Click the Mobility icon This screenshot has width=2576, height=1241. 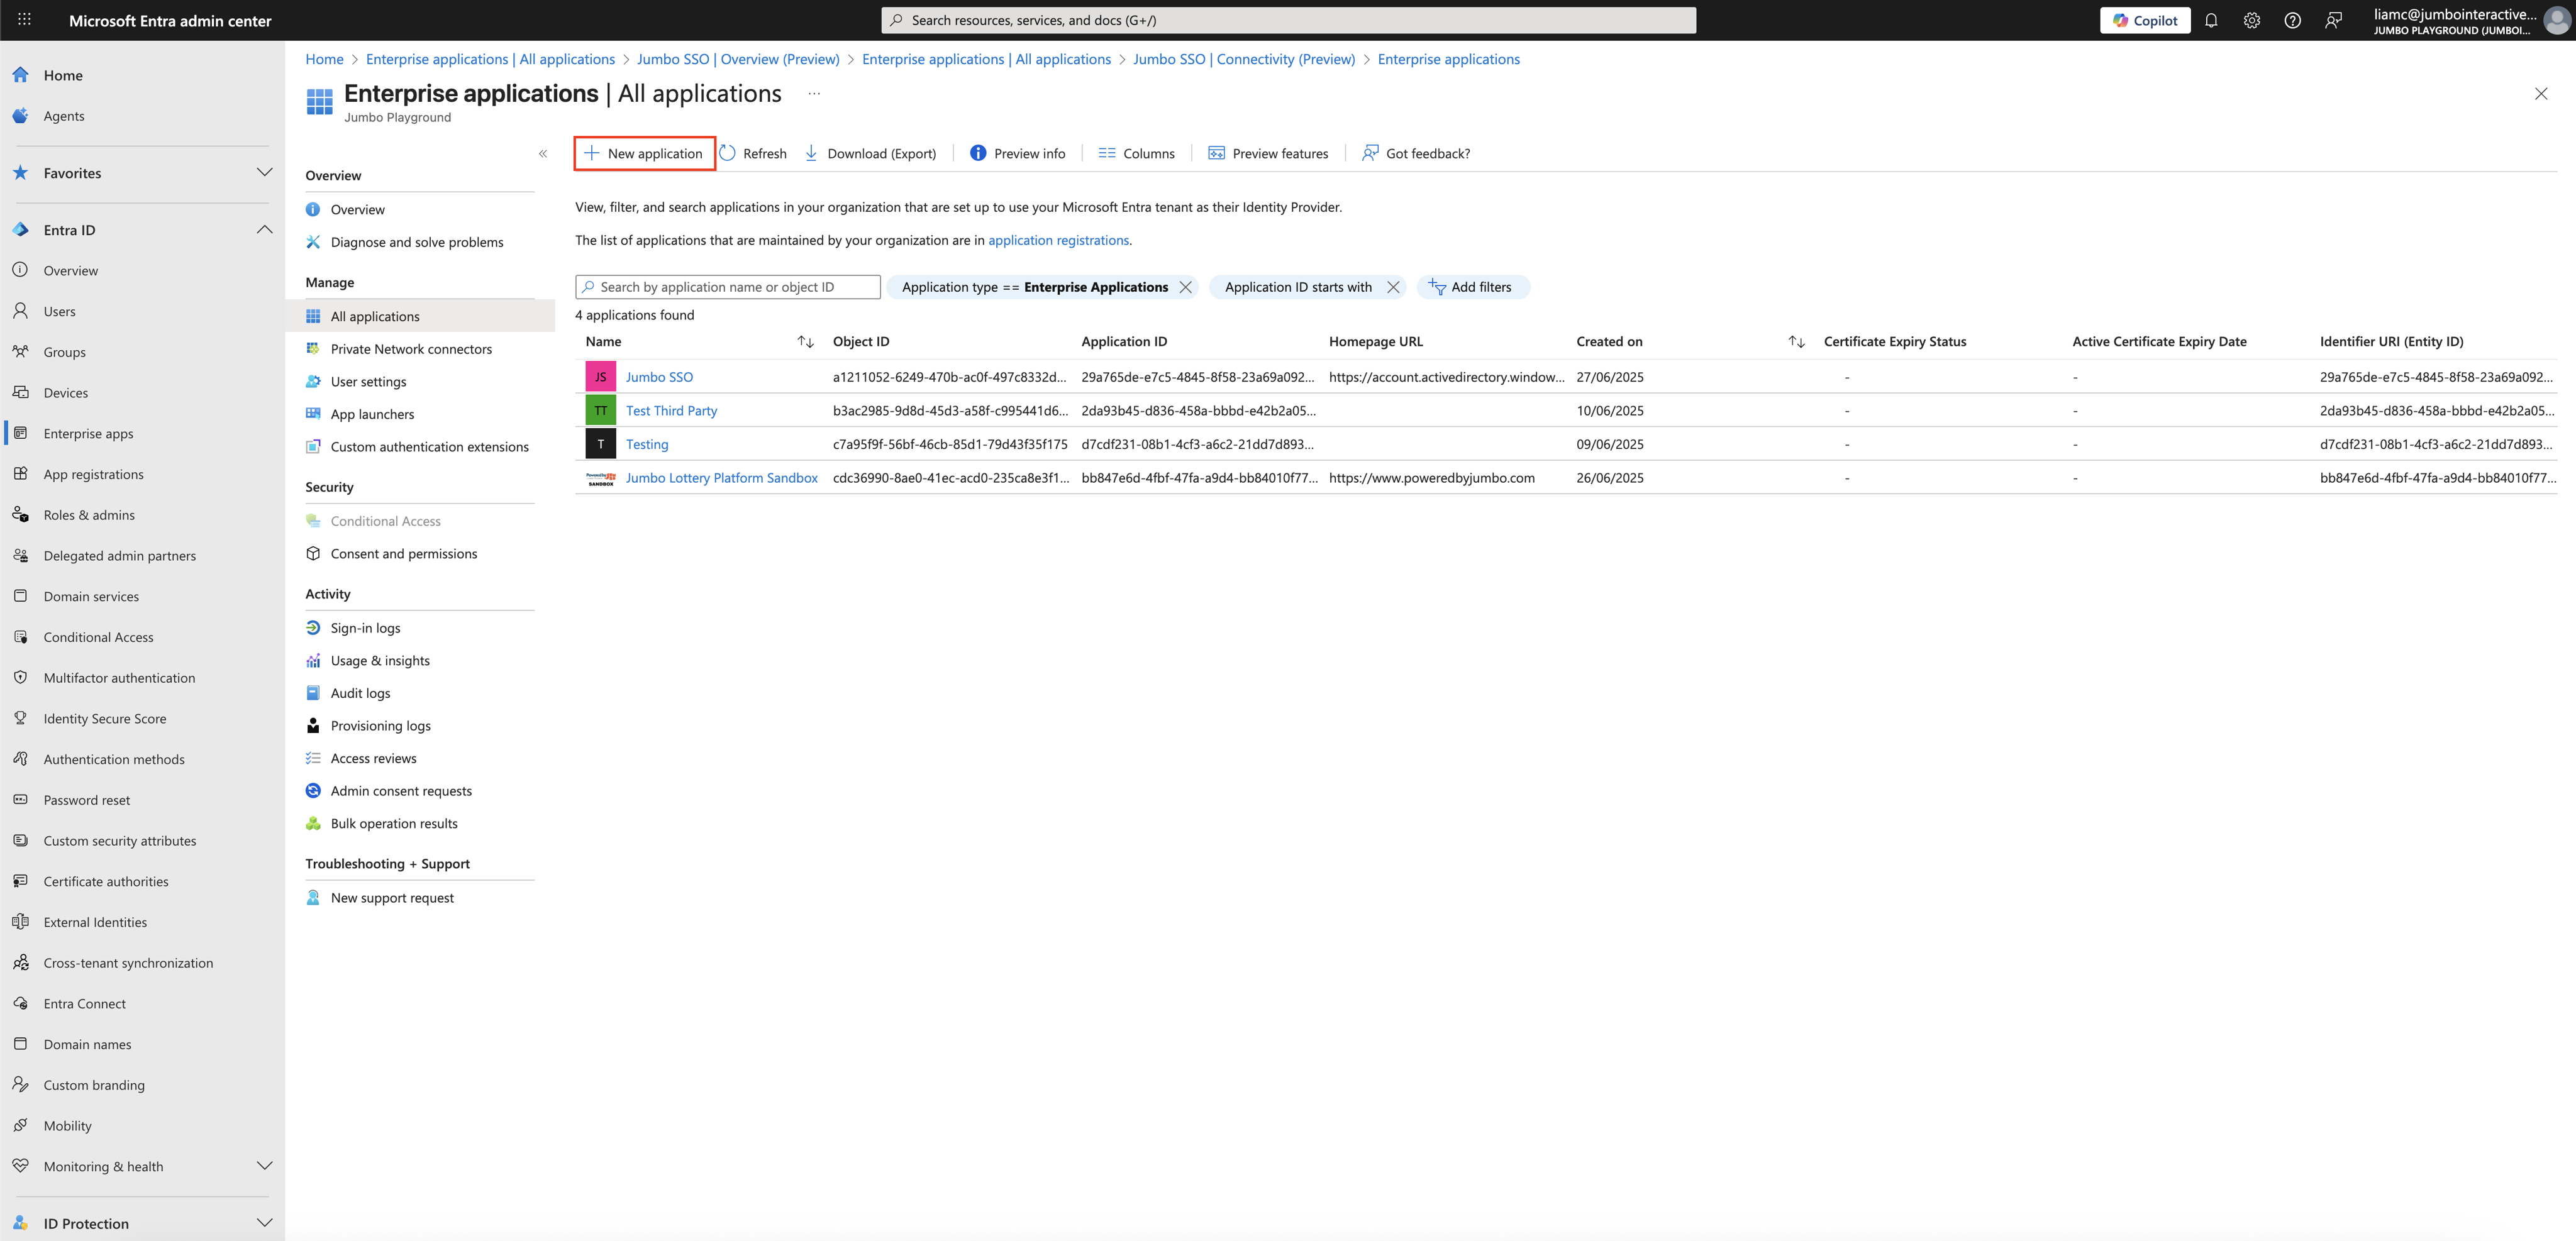click(x=20, y=1125)
